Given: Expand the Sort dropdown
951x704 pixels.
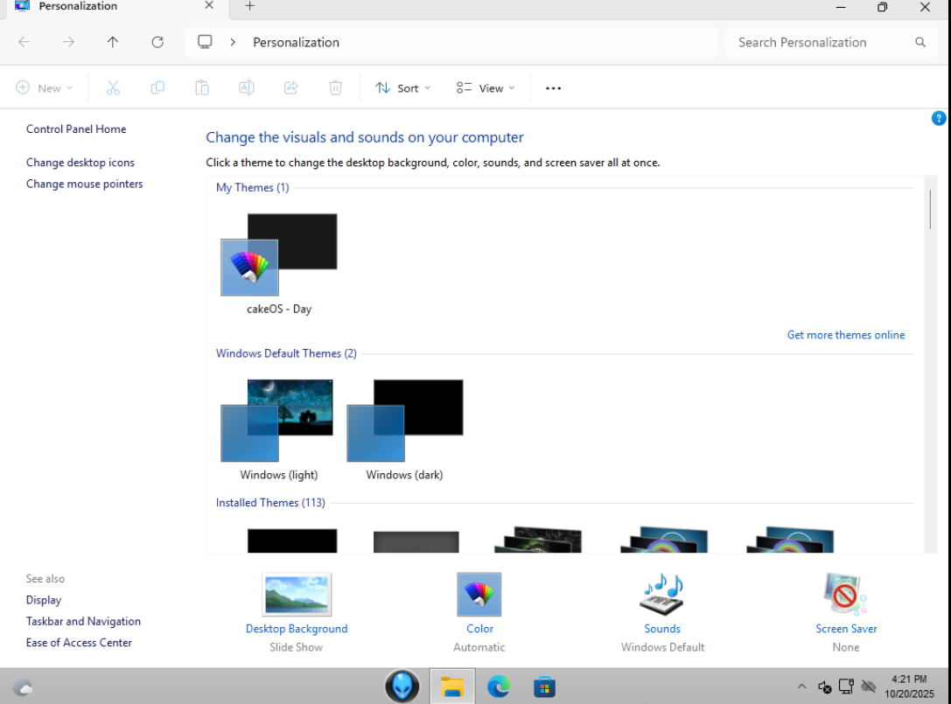Looking at the screenshot, I should [x=403, y=88].
